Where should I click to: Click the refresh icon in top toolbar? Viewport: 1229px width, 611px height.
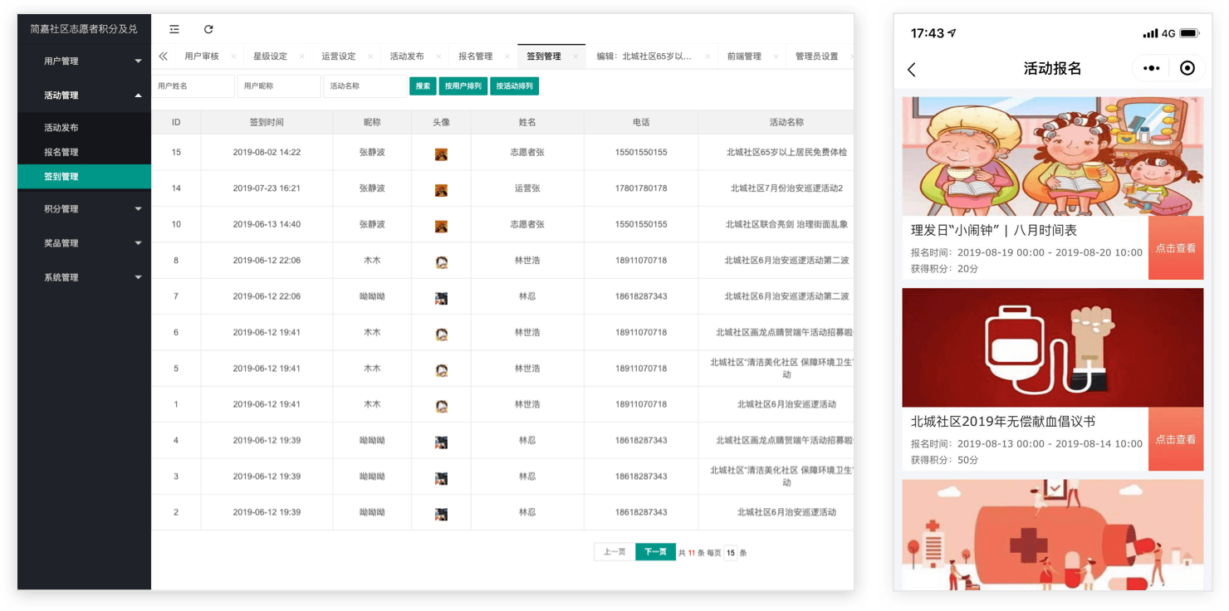click(208, 29)
